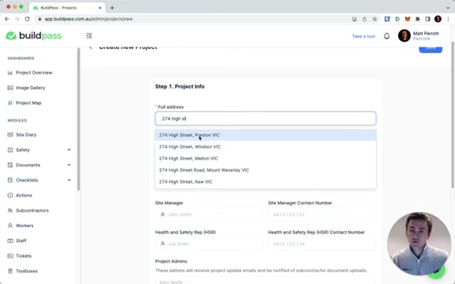Open a new browser tab with the plus
Image resolution: width=455 pixels, height=284 pixels.
coord(112,8)
